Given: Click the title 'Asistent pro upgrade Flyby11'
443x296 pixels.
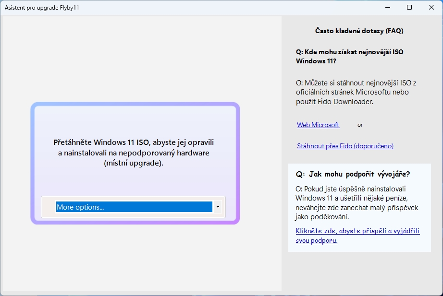Looking at the screenshot, I should [x=42, y=8].
